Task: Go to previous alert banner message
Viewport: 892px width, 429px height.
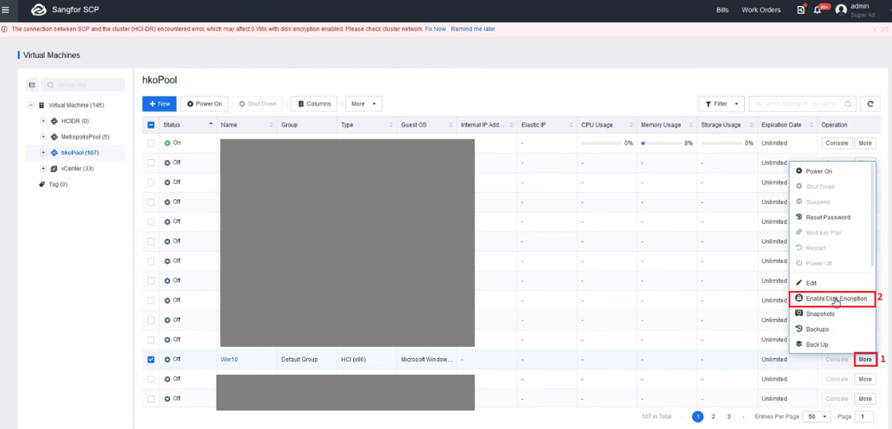Action: 876,30
